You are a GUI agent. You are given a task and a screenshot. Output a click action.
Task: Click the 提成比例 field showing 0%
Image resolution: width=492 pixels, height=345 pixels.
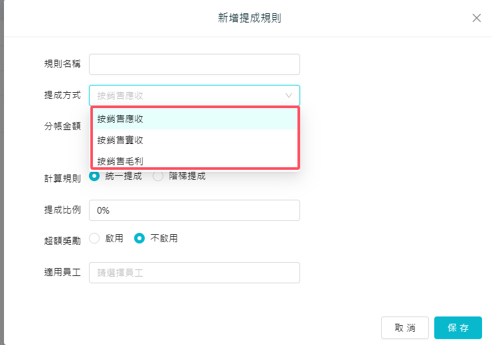click(x=194, y=210)
